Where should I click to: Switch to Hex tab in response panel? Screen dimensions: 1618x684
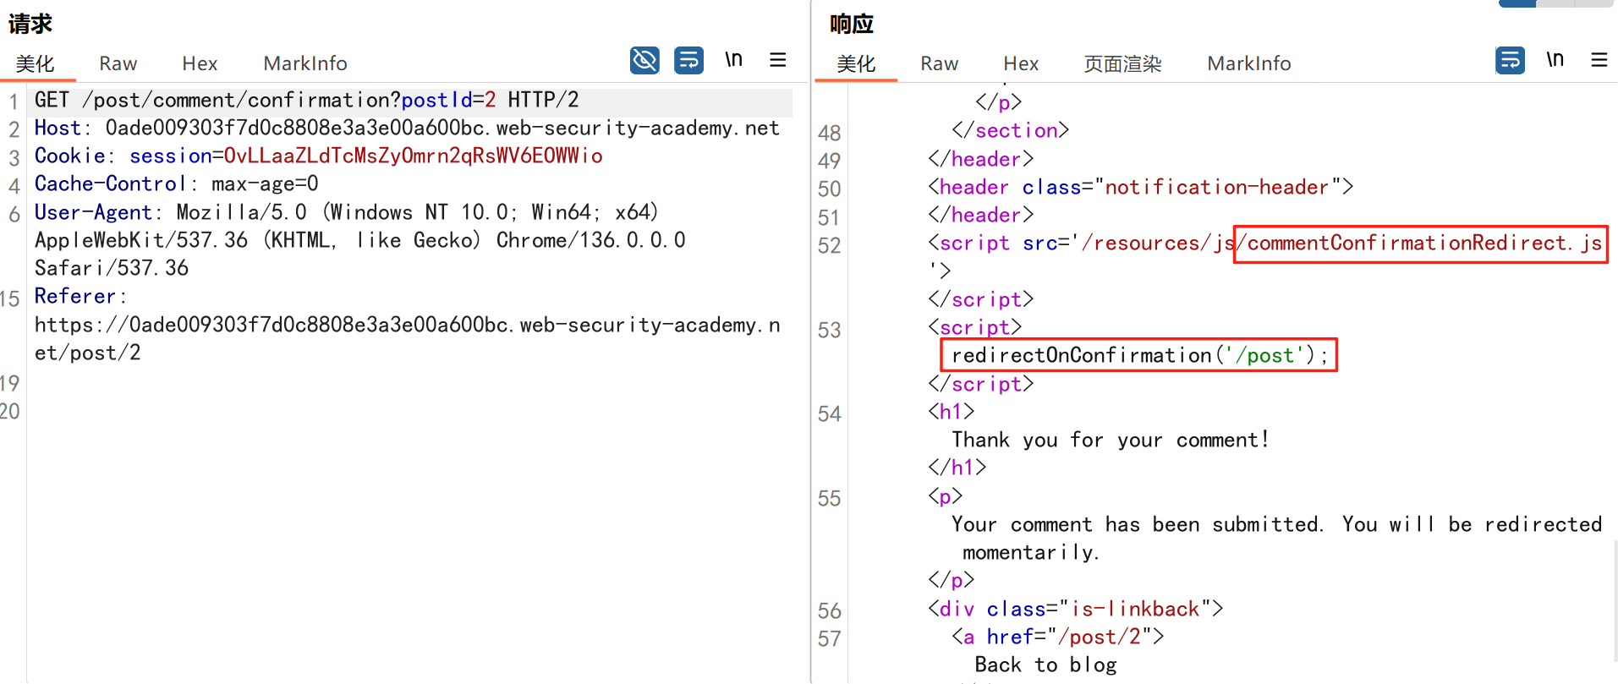[1021, 63]
